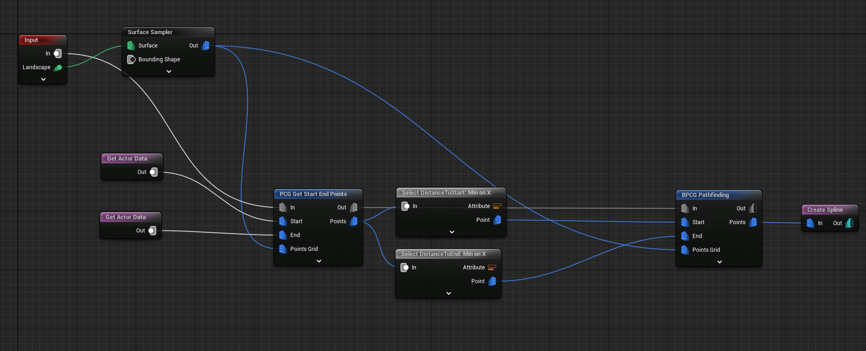Screen dimensions: 866x351
Task: Expand the Surface Sampler node chevron
Action: [169, 71]
